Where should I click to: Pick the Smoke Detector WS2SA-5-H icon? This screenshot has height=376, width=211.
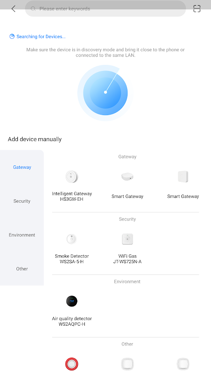[x=72, y=239]
